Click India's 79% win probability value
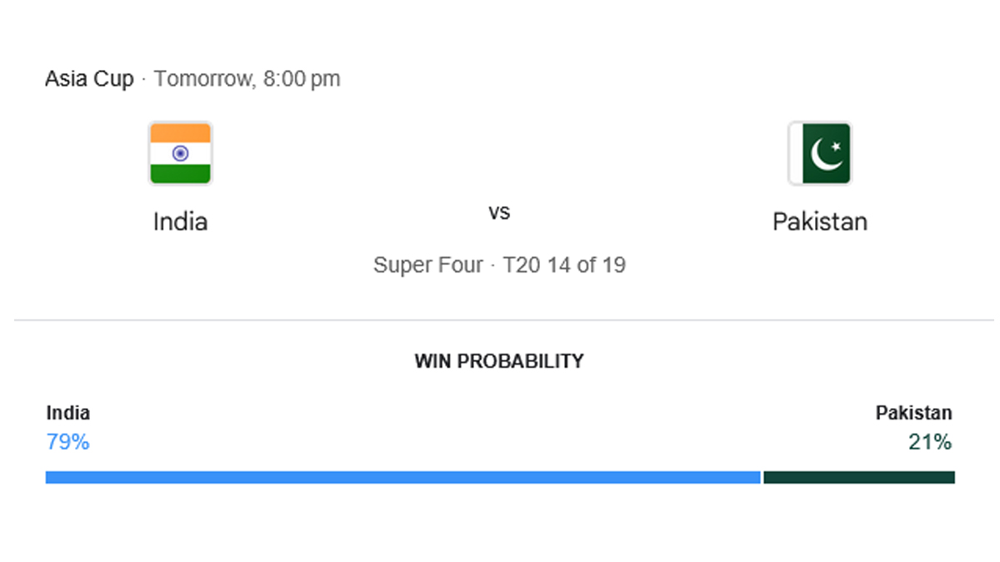The image size is (1000, 562). [x=67, y=442]
